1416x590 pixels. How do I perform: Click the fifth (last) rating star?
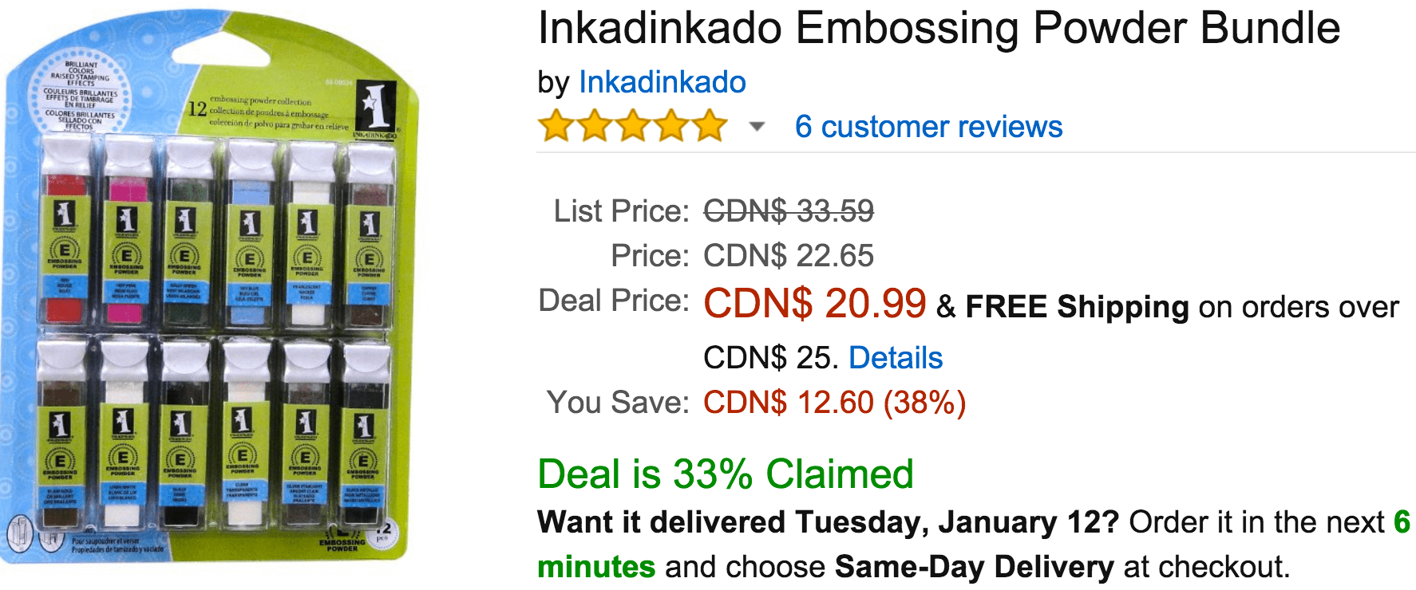click(x=709, y=127)
